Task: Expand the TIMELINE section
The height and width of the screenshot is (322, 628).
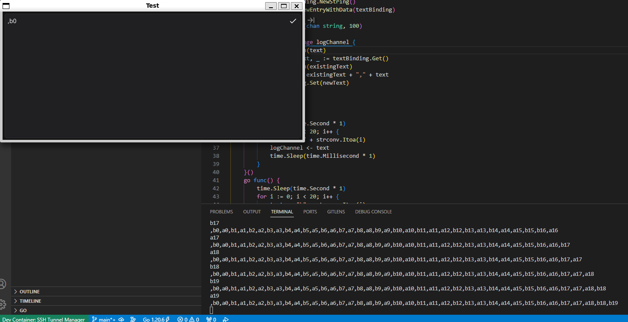Action: coord(30,301)
